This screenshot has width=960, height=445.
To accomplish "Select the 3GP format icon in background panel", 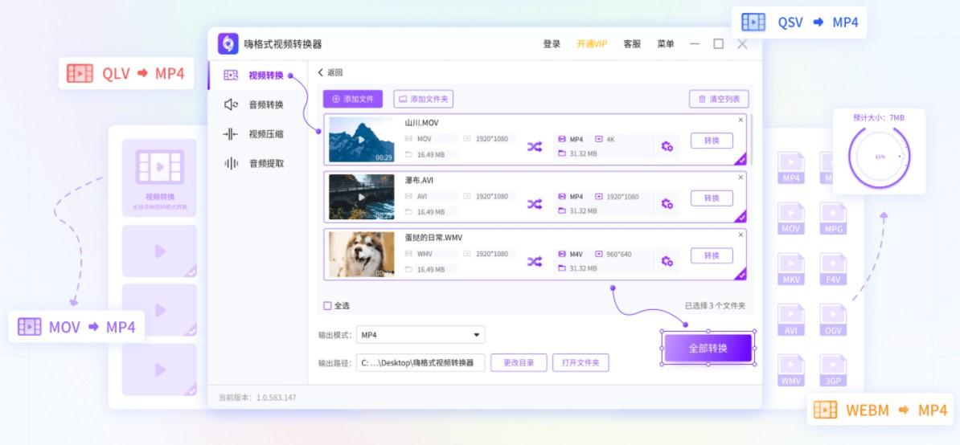I will 833,371.
